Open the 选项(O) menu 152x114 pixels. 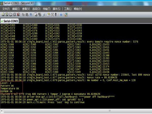pyautogui.click(x=37, y=9)
